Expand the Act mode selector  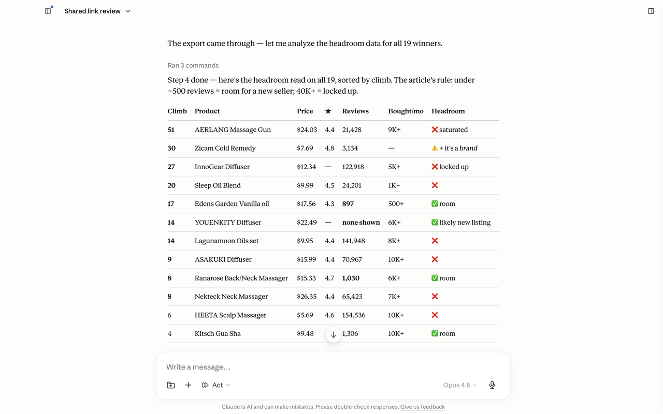[216, 385]
